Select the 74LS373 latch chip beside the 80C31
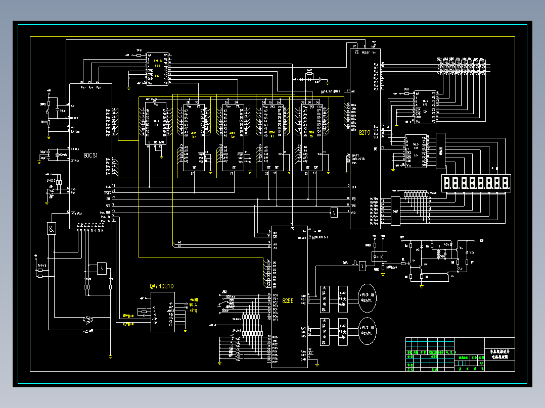 point(155,123)
